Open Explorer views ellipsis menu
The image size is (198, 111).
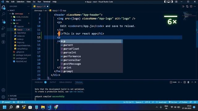[28, 6]
